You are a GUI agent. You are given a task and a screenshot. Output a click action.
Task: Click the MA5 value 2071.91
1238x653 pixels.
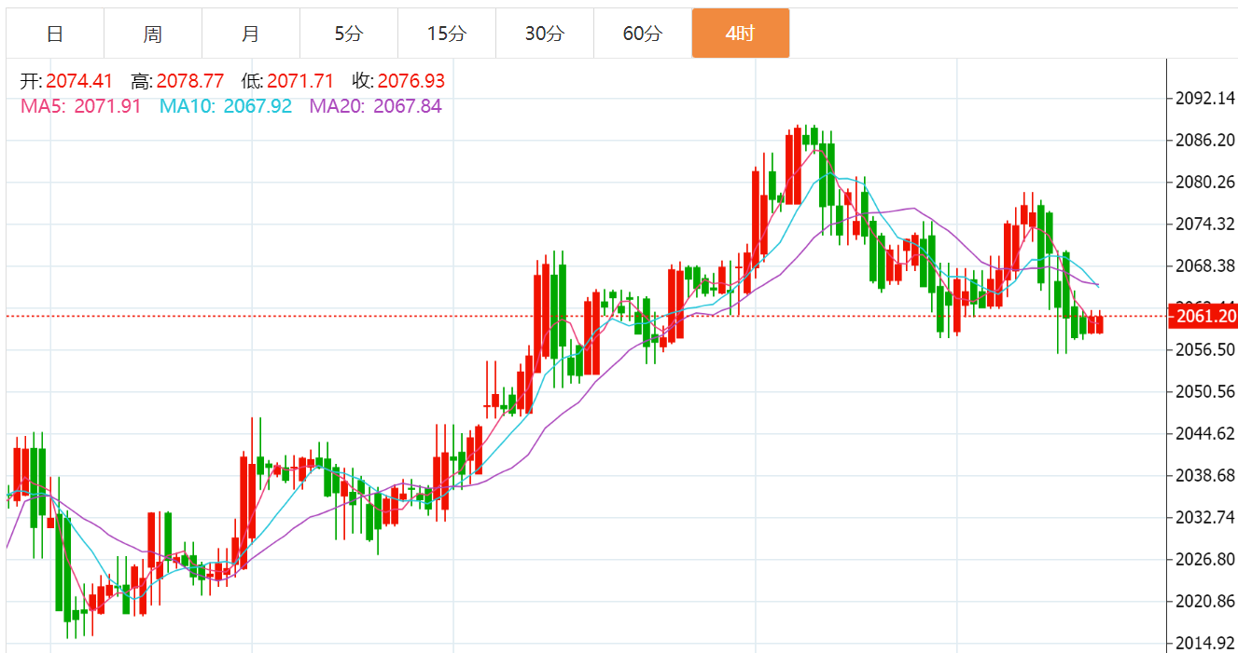(x=108, y=106)
